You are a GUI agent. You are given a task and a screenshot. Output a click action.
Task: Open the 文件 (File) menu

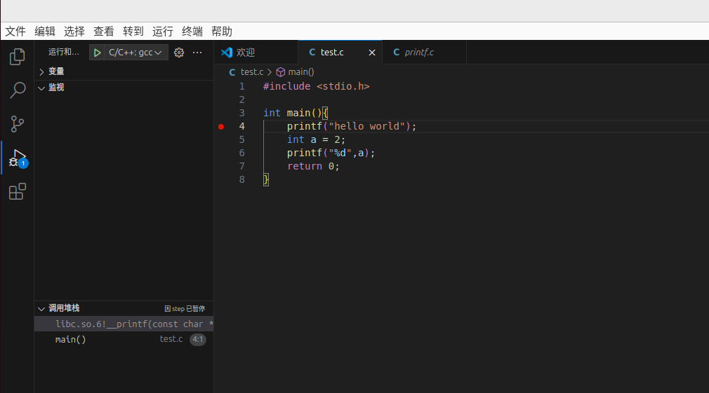coord(15,32)
